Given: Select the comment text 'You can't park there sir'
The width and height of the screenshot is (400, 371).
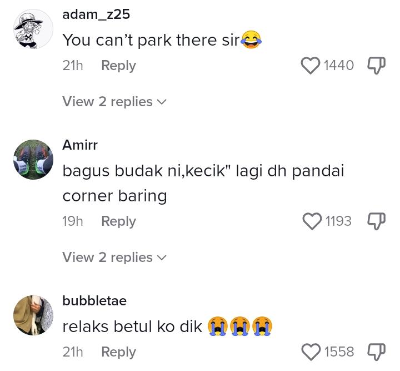Looking at the screenshot, I should click(151, 40).
